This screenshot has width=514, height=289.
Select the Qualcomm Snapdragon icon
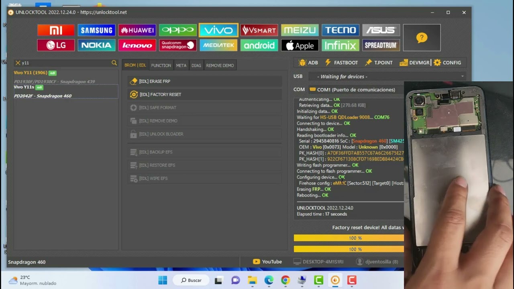[x=177, y=45]
